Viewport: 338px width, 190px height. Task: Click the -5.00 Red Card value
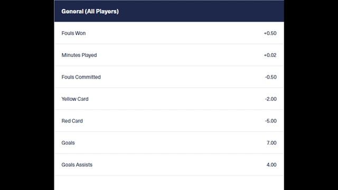[x=271, y=121]
